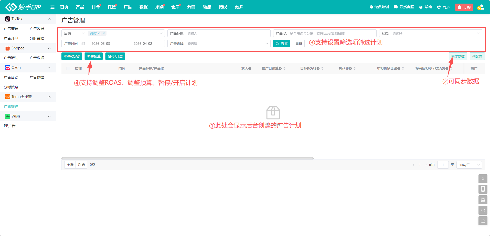Collapse the TikTok sidebar section

click(49, 19)
